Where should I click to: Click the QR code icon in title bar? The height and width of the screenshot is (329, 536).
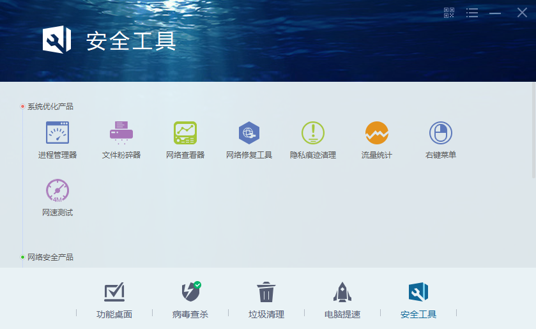tap(449, 13)
